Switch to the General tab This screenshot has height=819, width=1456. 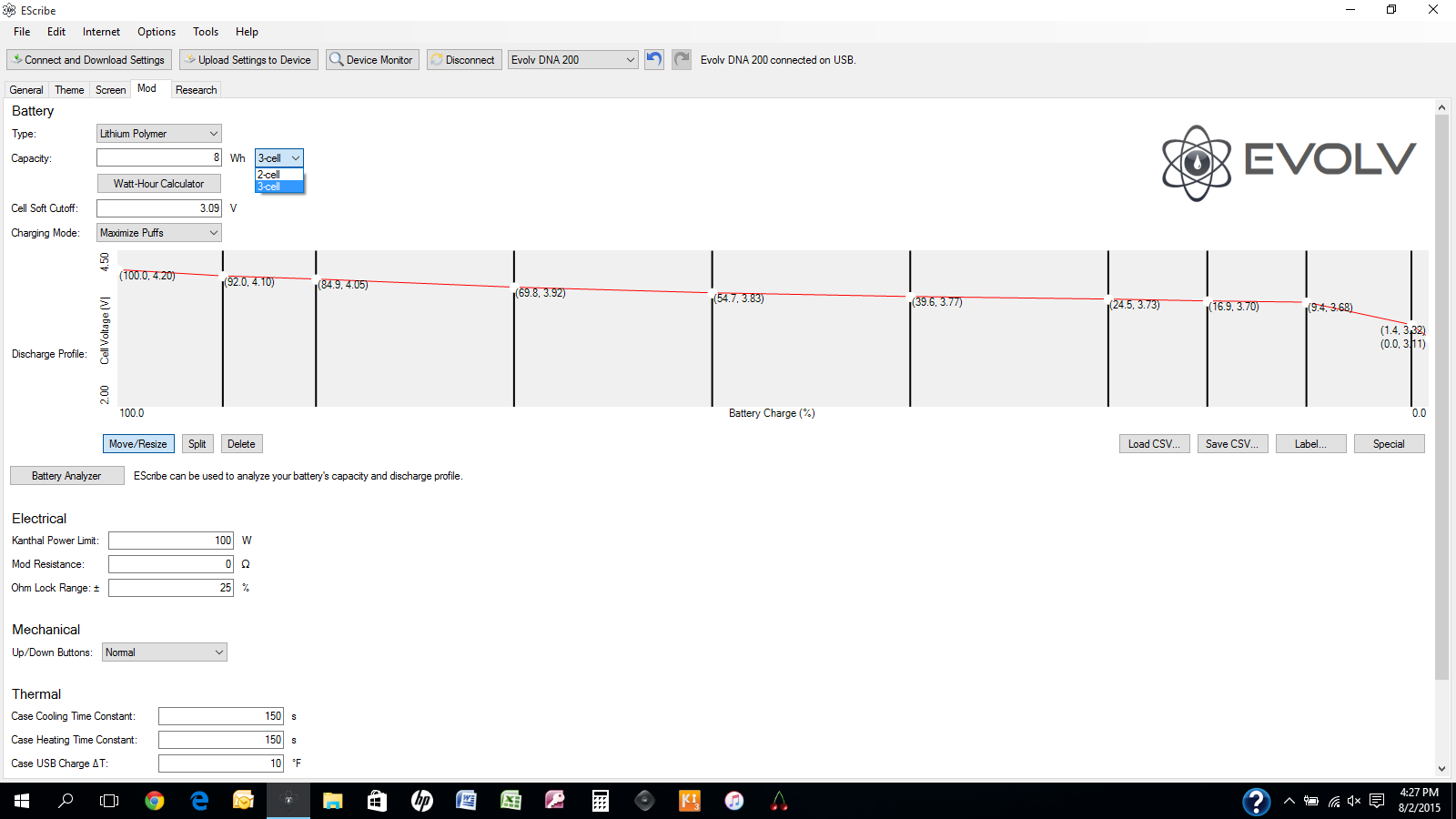pos(26,90)
